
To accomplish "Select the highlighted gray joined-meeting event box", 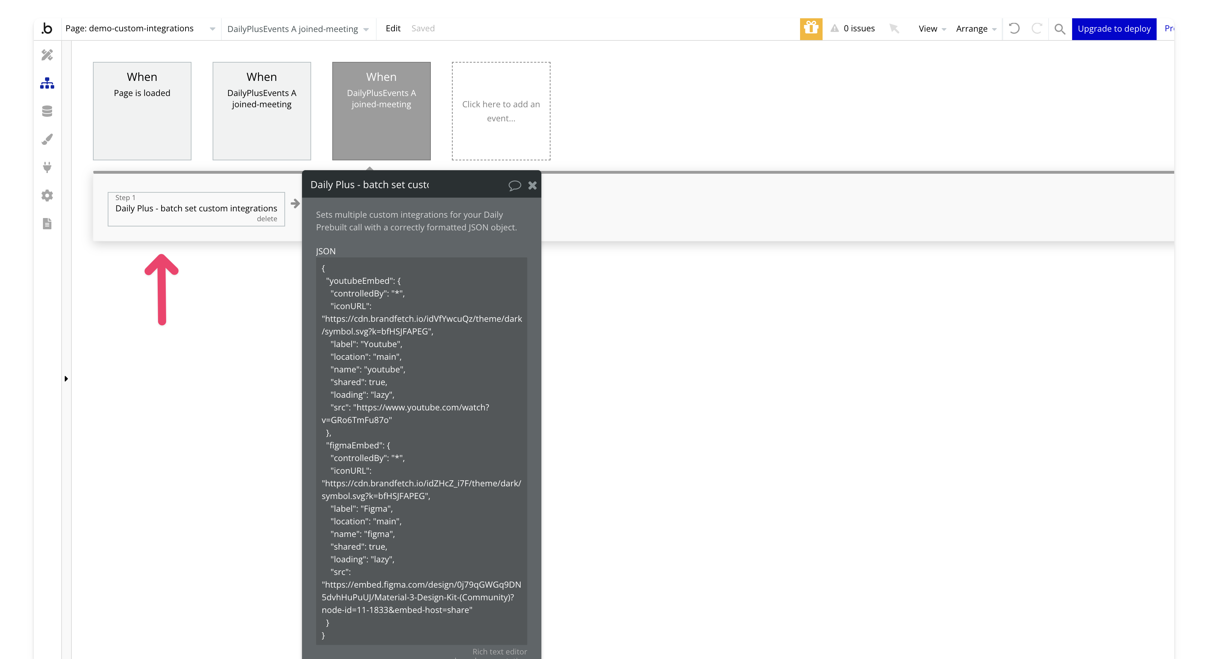I will pos(381,111).
